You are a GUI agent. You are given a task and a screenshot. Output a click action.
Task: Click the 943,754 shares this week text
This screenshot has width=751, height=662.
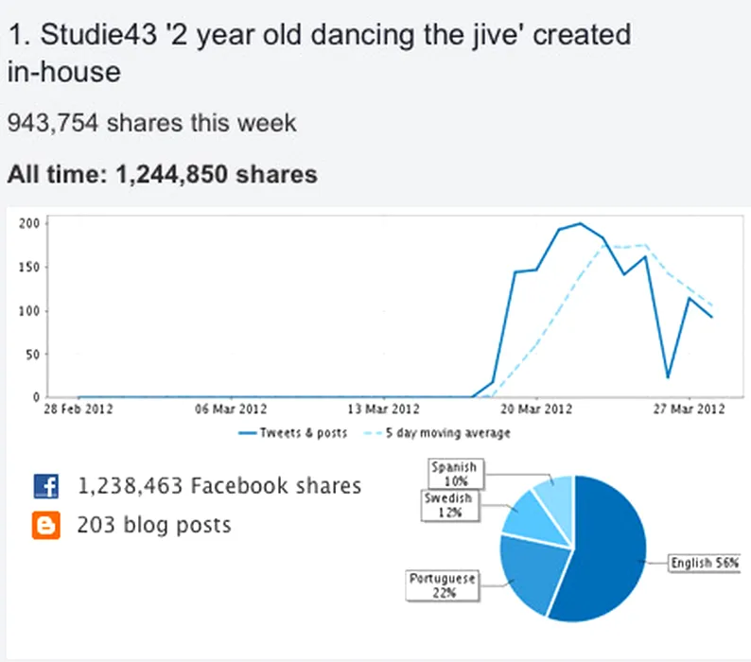pos(152,123)
